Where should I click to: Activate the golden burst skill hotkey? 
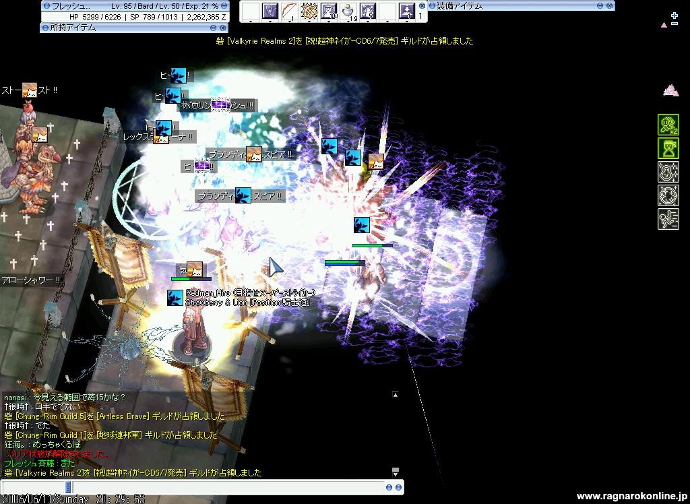point(309,11)
